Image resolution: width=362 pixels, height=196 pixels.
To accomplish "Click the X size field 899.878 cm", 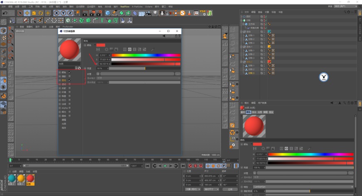I will click(211, 176).
